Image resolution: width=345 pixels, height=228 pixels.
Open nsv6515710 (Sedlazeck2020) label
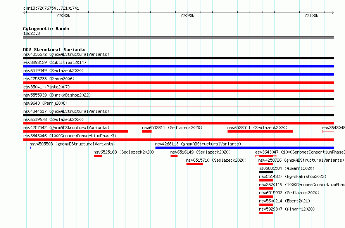pyautogui.click(x=216, y=160)
